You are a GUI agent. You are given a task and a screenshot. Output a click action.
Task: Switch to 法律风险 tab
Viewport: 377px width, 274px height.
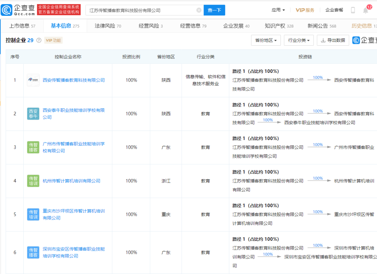pos(108,26)
